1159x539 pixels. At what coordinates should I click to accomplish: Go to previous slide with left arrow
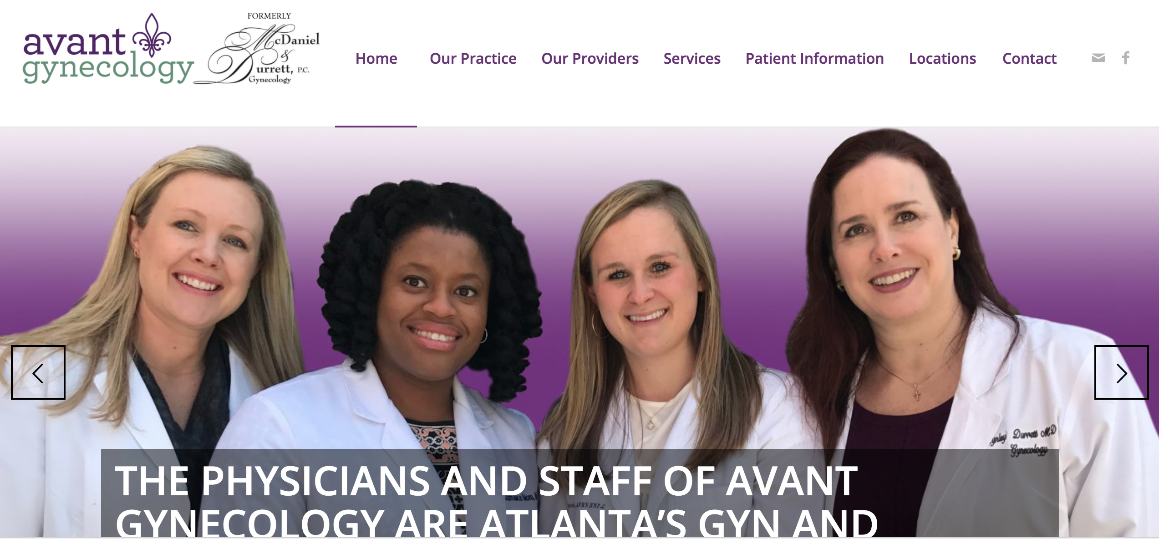pyautogui.click(x=38, y=372)
